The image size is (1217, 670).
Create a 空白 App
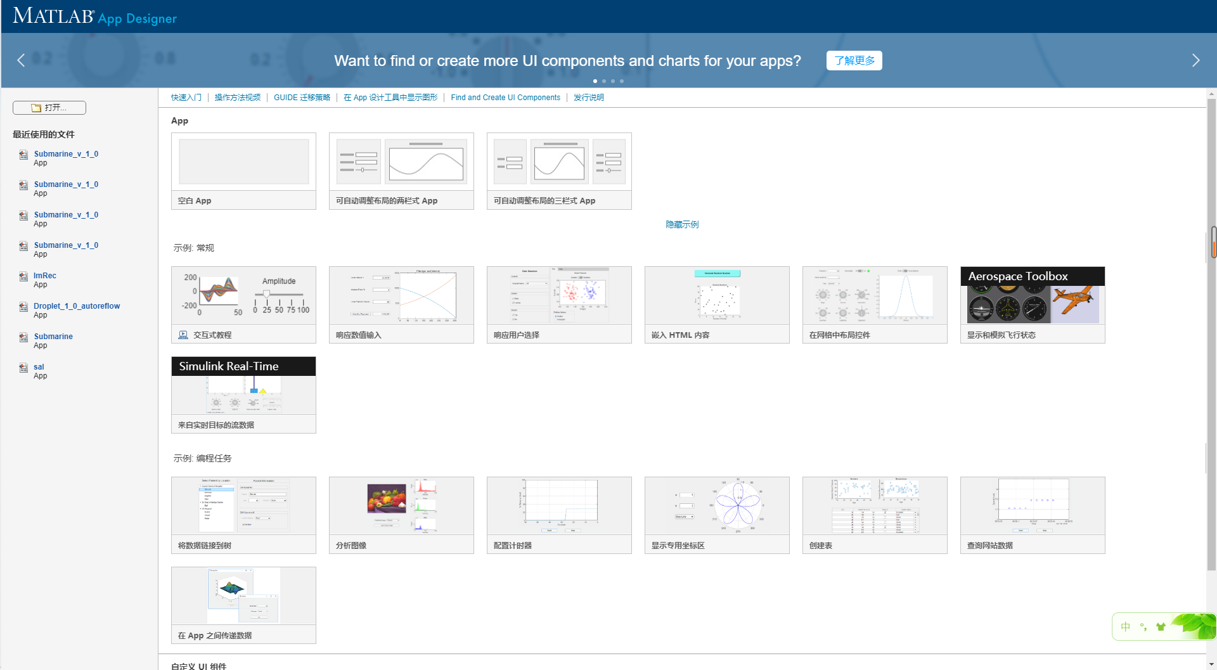[243, 171]
